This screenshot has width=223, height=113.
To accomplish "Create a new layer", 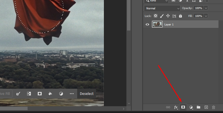I will point(206,107).
